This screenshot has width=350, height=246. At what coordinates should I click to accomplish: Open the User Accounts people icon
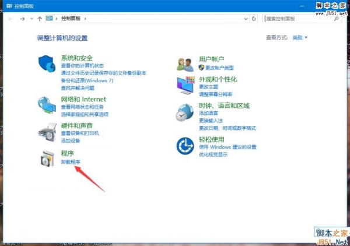point(185,65)
